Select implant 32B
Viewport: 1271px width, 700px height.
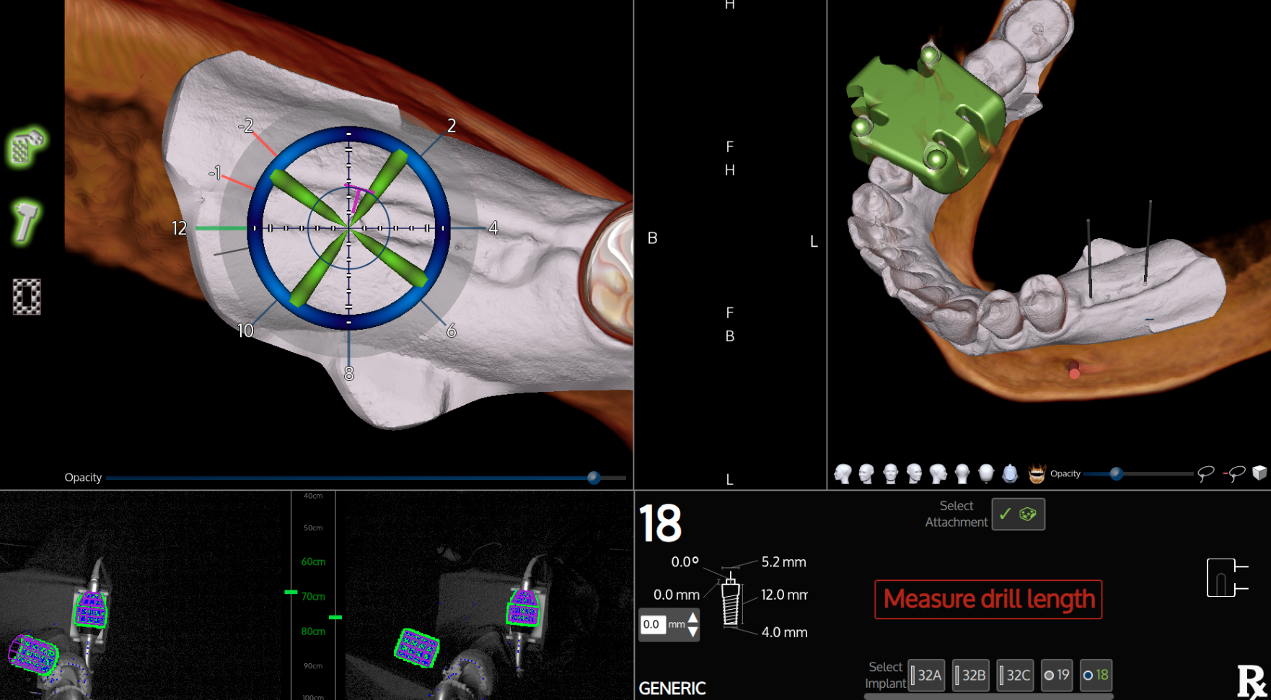tap(970, 675)
